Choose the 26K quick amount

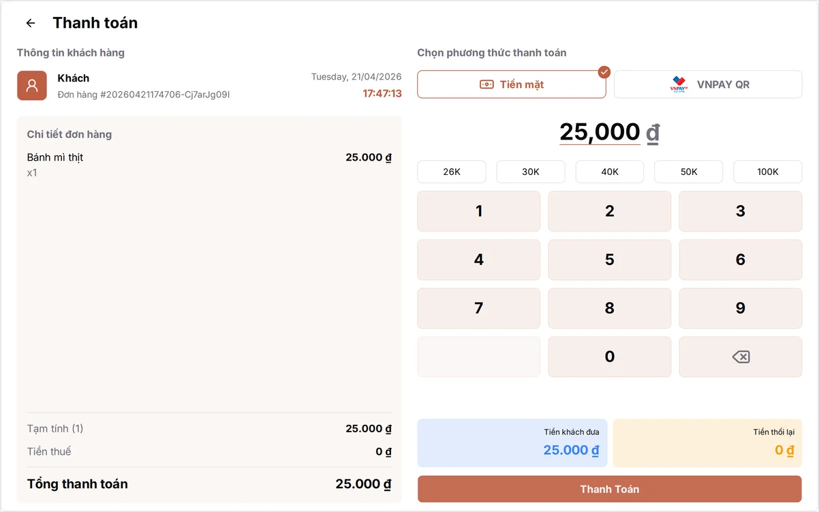coord(452,172)
